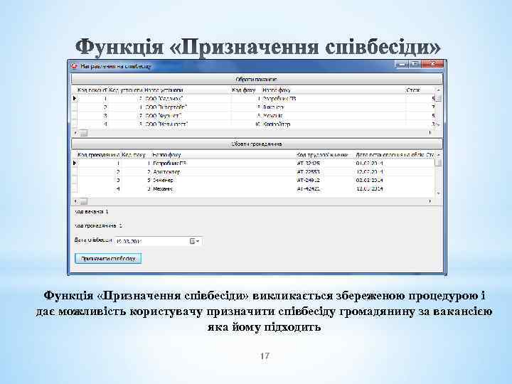
Task: Select the 'Архітектор' row in the lower grid
Action: pyautogui.click(x=255, y=172)
